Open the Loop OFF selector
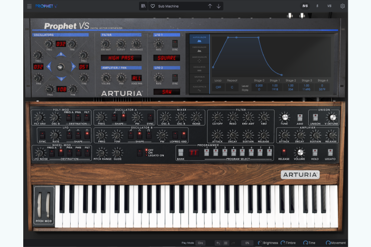The height and width of the screenshot is (247, 371). (218, 87)
